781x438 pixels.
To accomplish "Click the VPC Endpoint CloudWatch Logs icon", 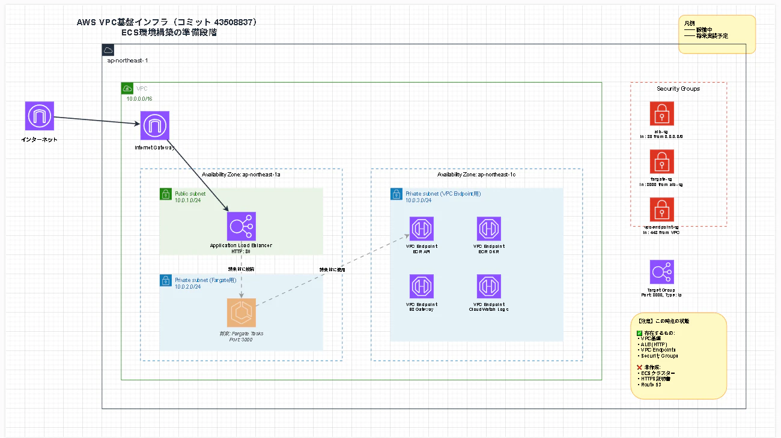I will (488, 286).
